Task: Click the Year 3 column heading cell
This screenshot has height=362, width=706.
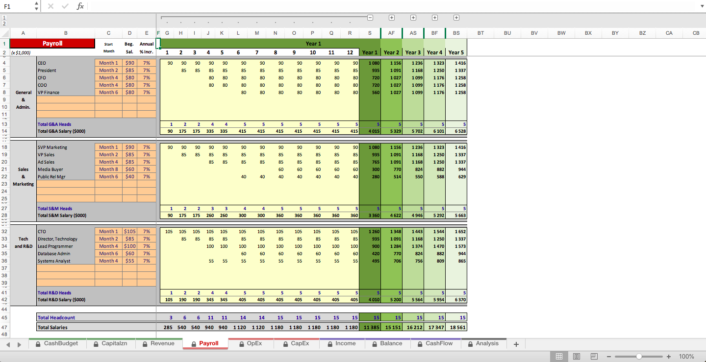Action: tap(413, 52)
